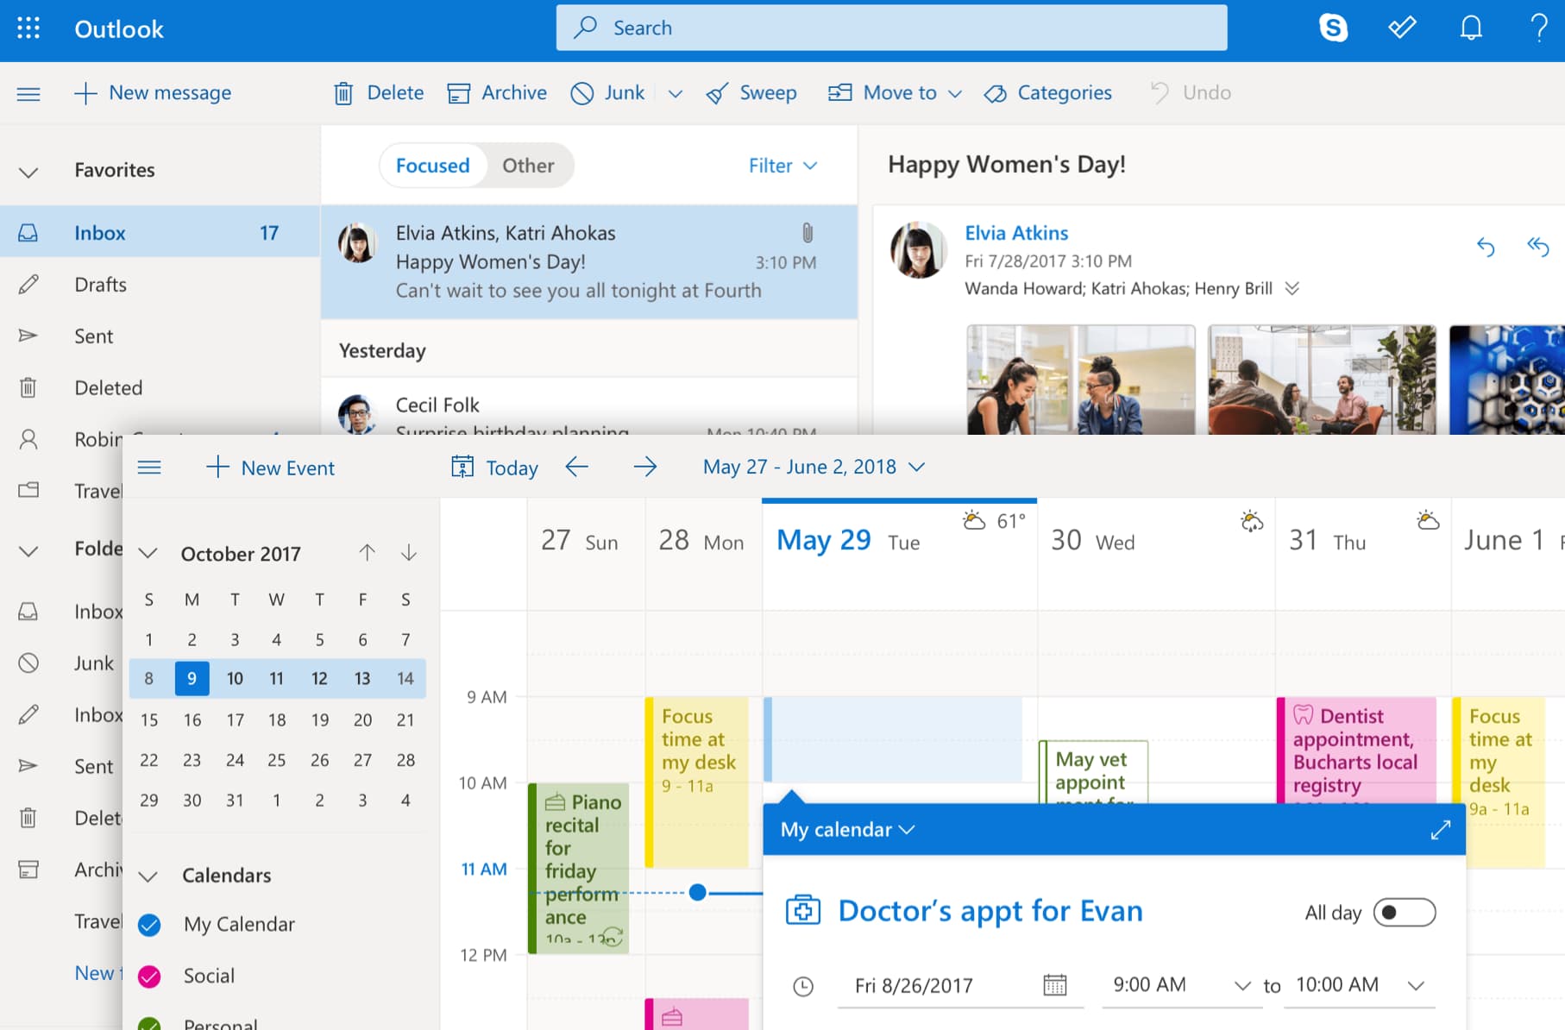
Task: Toggle the Personal calendar checkbox
Action: [x=149, y=1023]
